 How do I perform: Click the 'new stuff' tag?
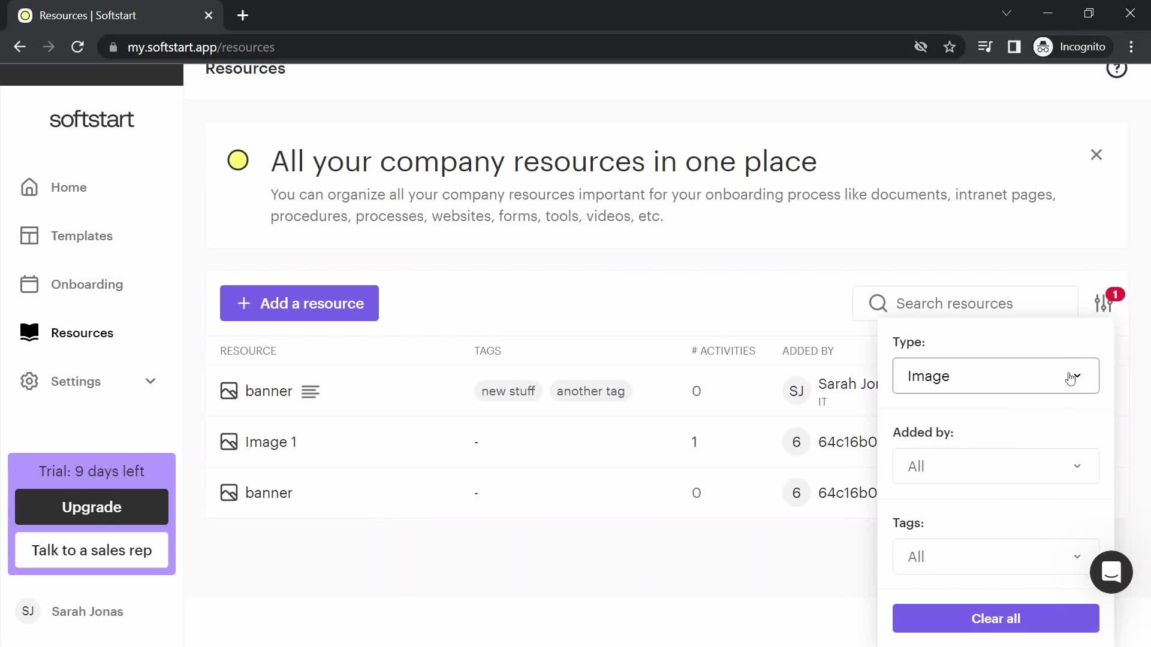(508, 391)
